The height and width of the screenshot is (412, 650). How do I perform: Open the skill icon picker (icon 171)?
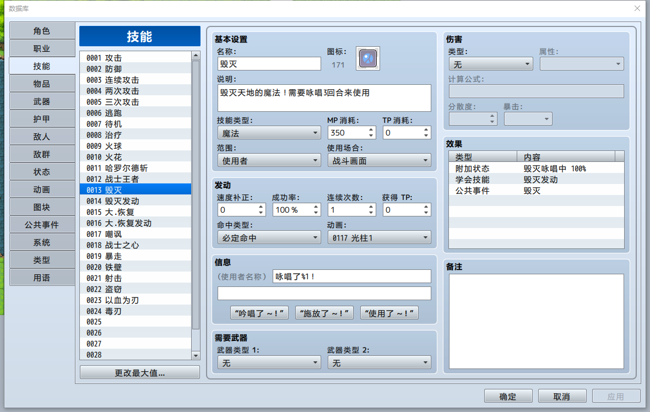click(368, 58)
